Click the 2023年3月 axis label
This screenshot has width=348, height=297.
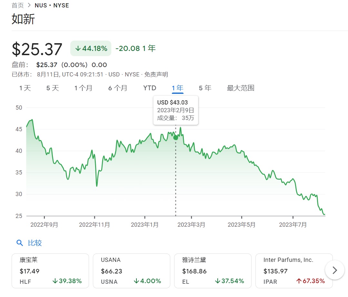click(x=191, y=225)
